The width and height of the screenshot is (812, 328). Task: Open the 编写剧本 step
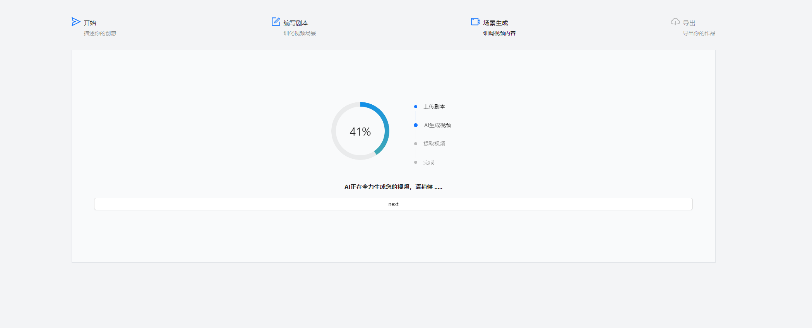(296, 23)
